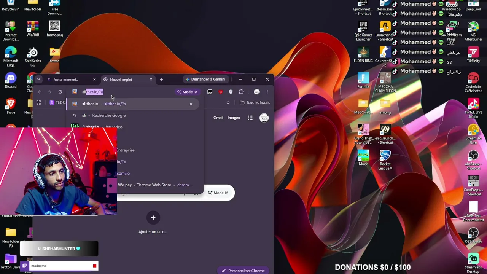Click Mode IA in Google search box

tap(218, 193)
